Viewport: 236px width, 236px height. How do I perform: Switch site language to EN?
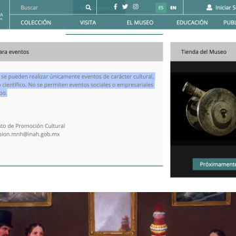pos(173,8)
